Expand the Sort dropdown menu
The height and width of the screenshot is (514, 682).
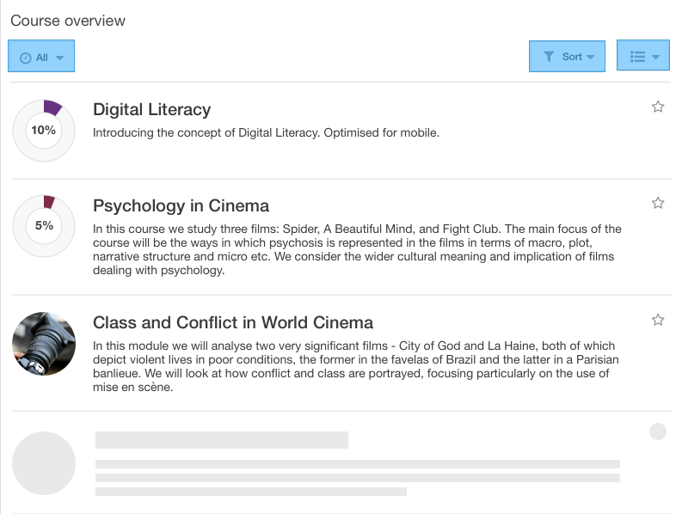[567, 56]
